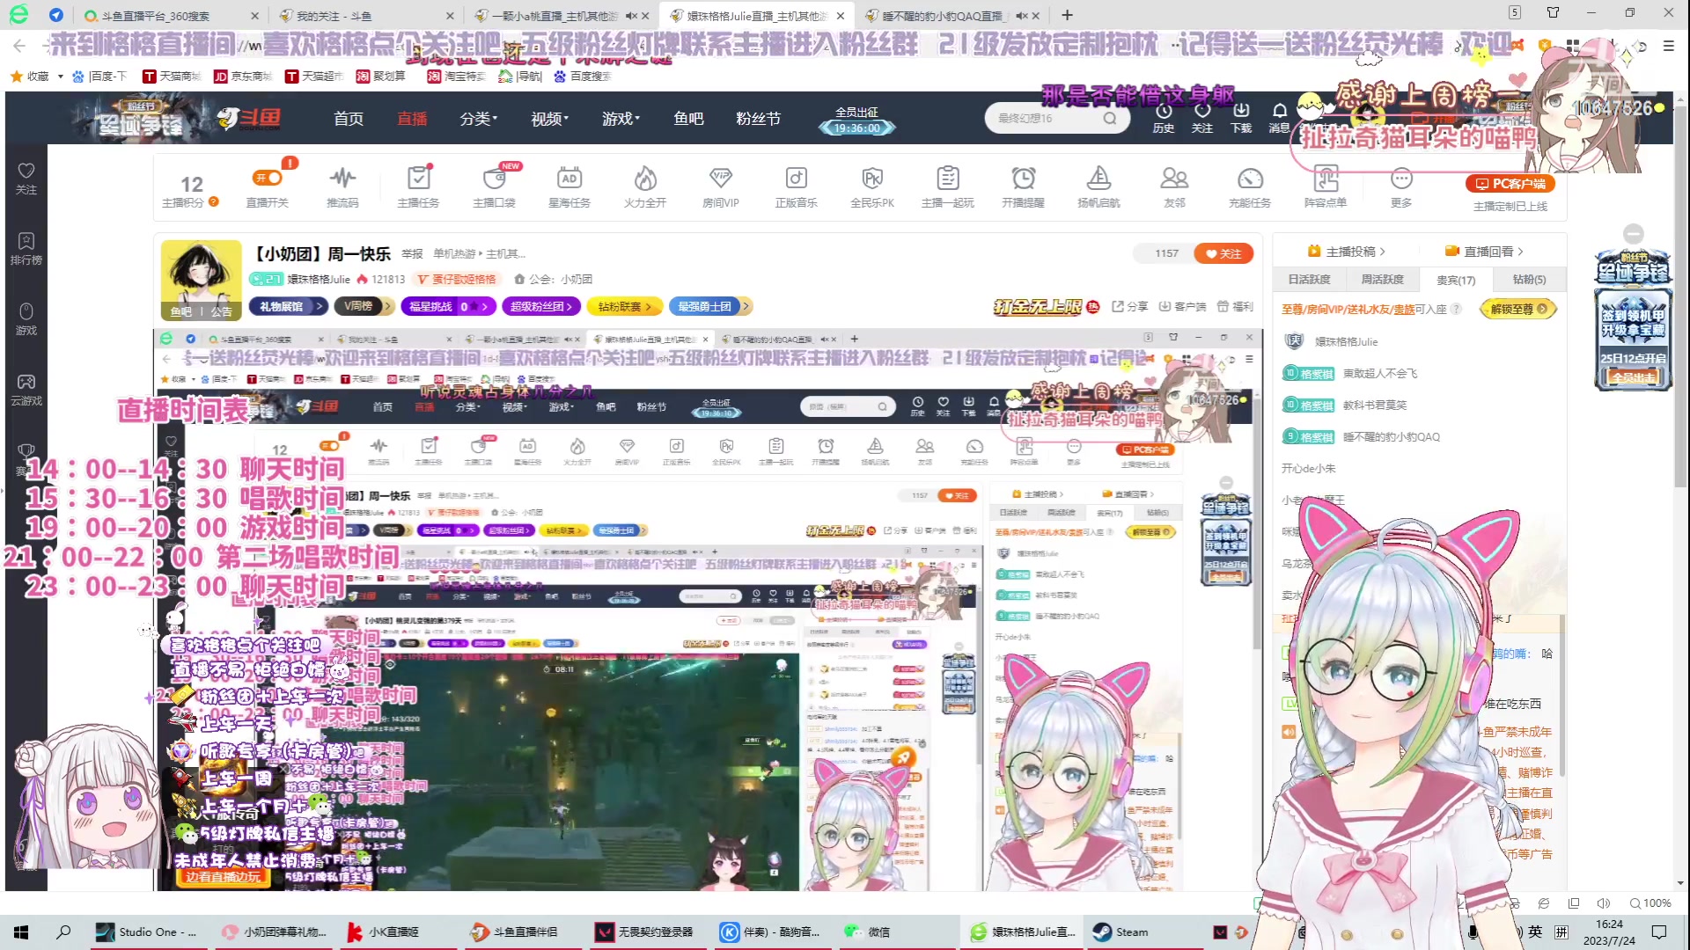1690x950 pixels.
Task: Open 下载 download icon in header
Action: pyautogui.click(x=1241, y=118)
